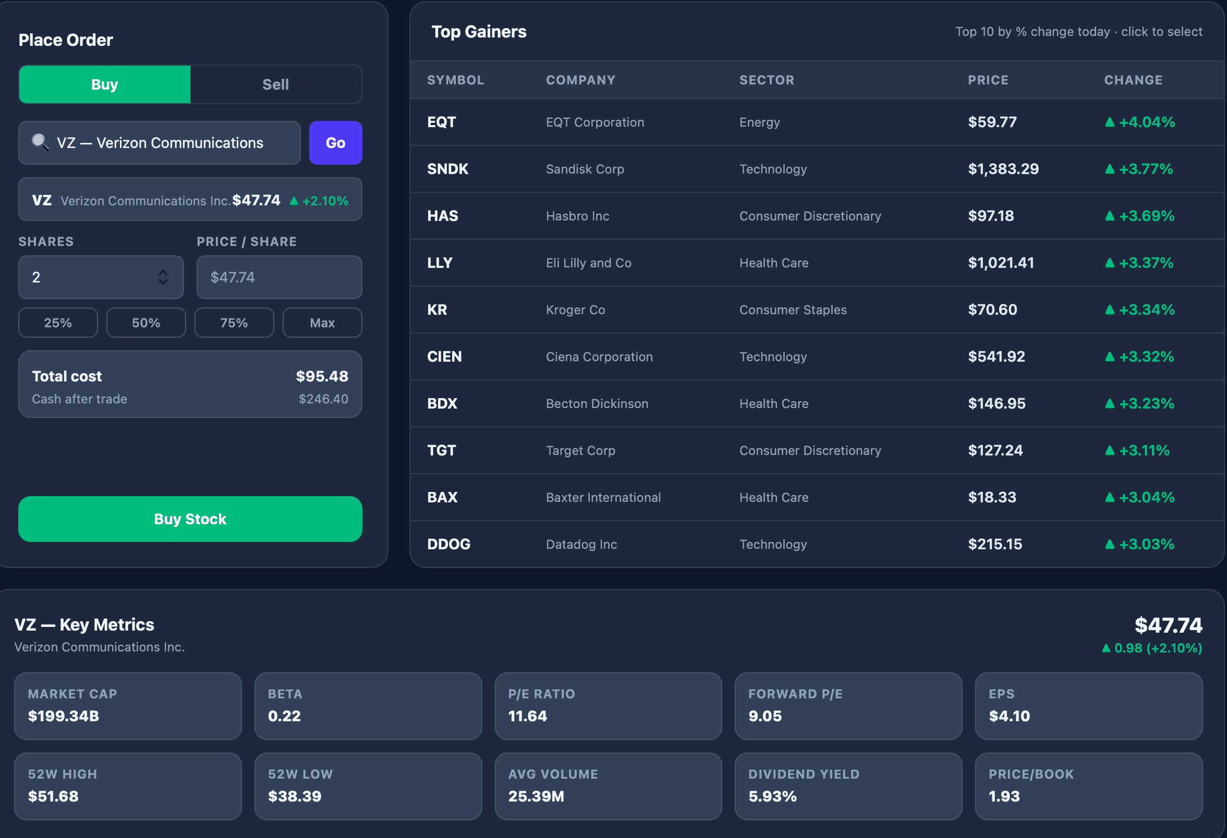Click the shares stepper arrows
Screen dimensions: 1227x838
163,278
